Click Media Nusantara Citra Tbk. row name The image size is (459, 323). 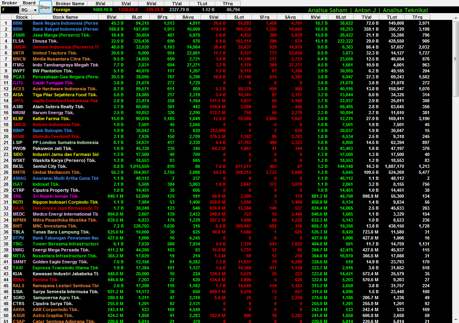pos(62,59)
